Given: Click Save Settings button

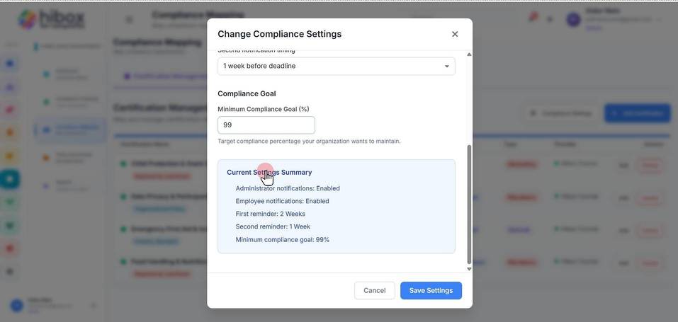Looking at the screenshot, I should pyautogui.click(x=431, y=290).
